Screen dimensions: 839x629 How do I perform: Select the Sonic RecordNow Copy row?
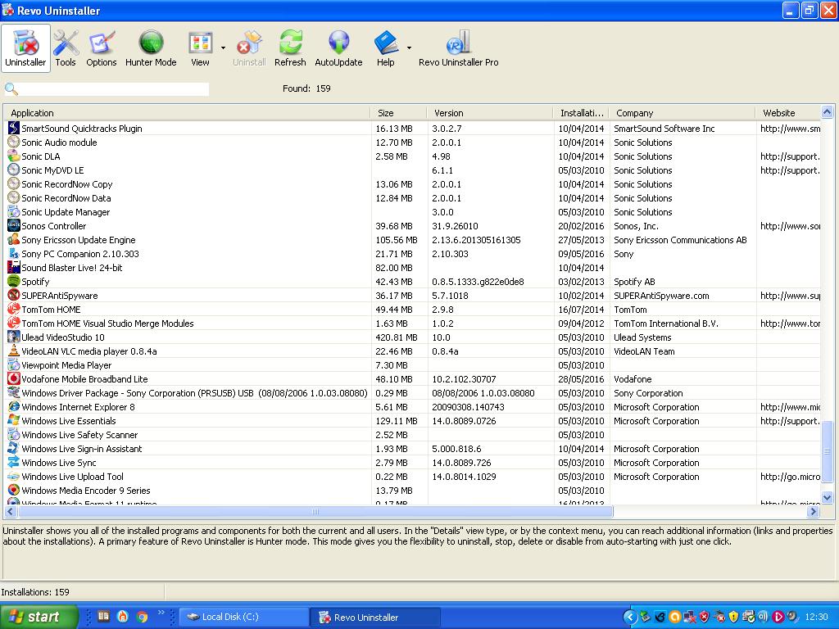pyautogui.click(x=412, y=184)
